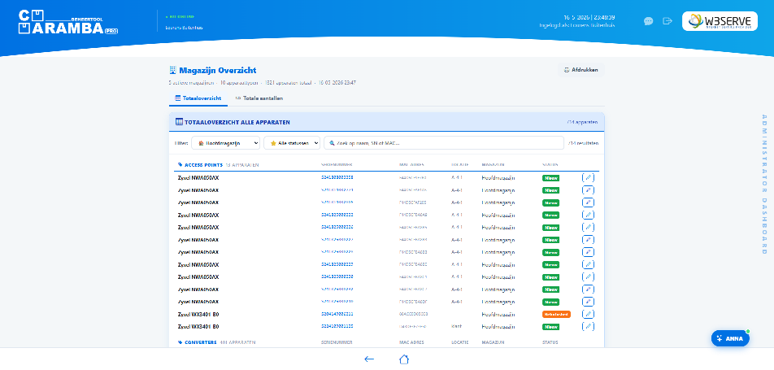Open the chat messages icon in header
This screenshot has height=370, width=774.
point(649,21)
